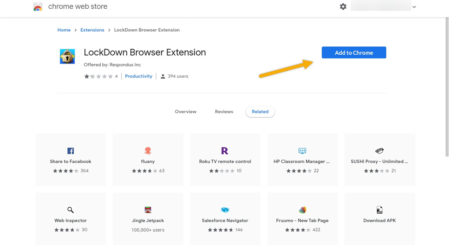Screen dimensions: 449x245
Task: Click the HP Classroom Manager icon
Action: pos(303,151)
